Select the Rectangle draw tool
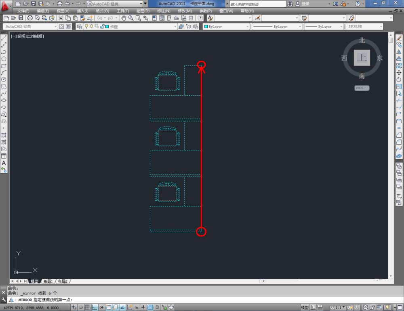Screen dimensions: 404x311 (4, 66)
